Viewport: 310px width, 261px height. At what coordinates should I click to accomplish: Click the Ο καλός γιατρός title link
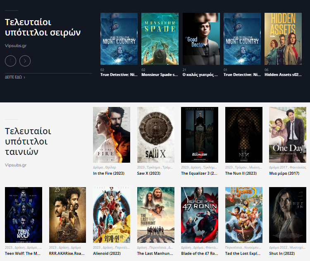tap(200, 75)
